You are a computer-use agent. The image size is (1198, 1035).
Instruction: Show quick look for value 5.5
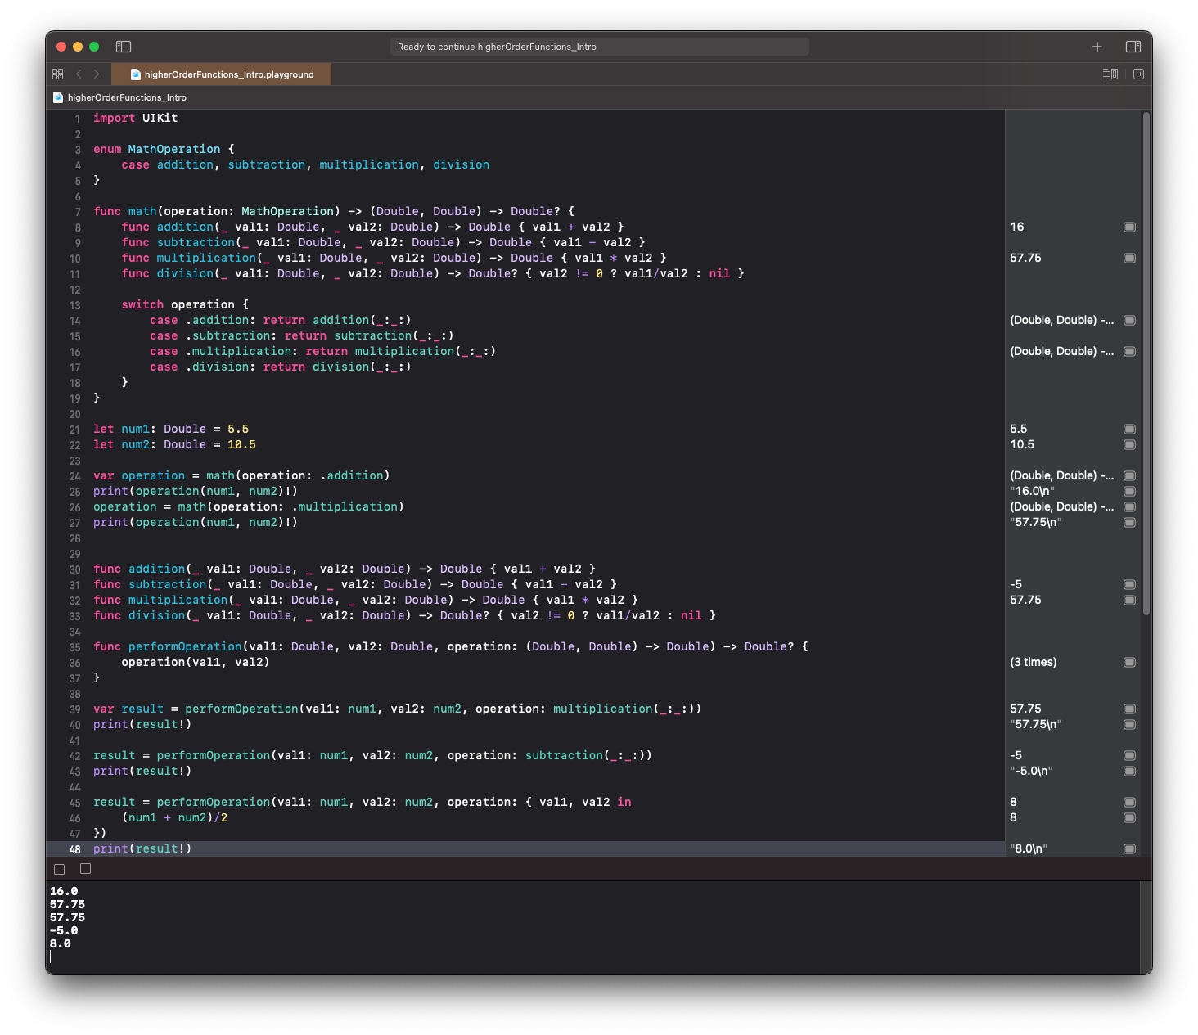(1129, 429)
